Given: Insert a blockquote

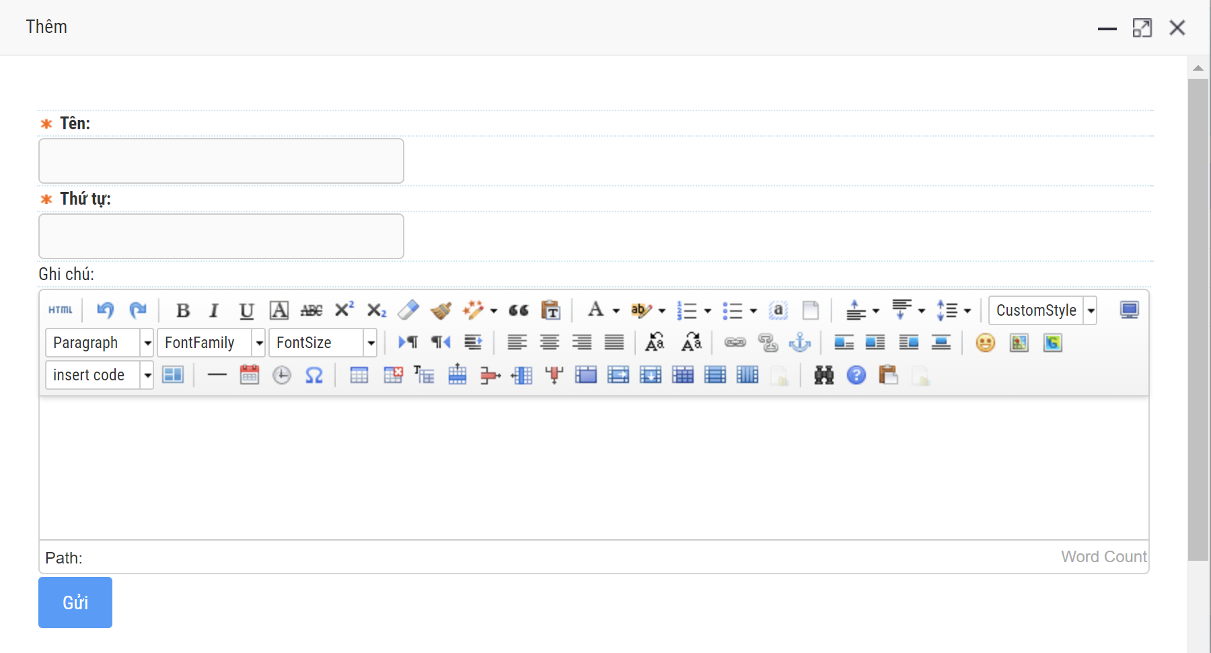Looking at the screenshot, I should point(518,310).
